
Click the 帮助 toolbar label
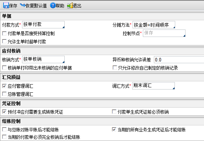point(60,6)
